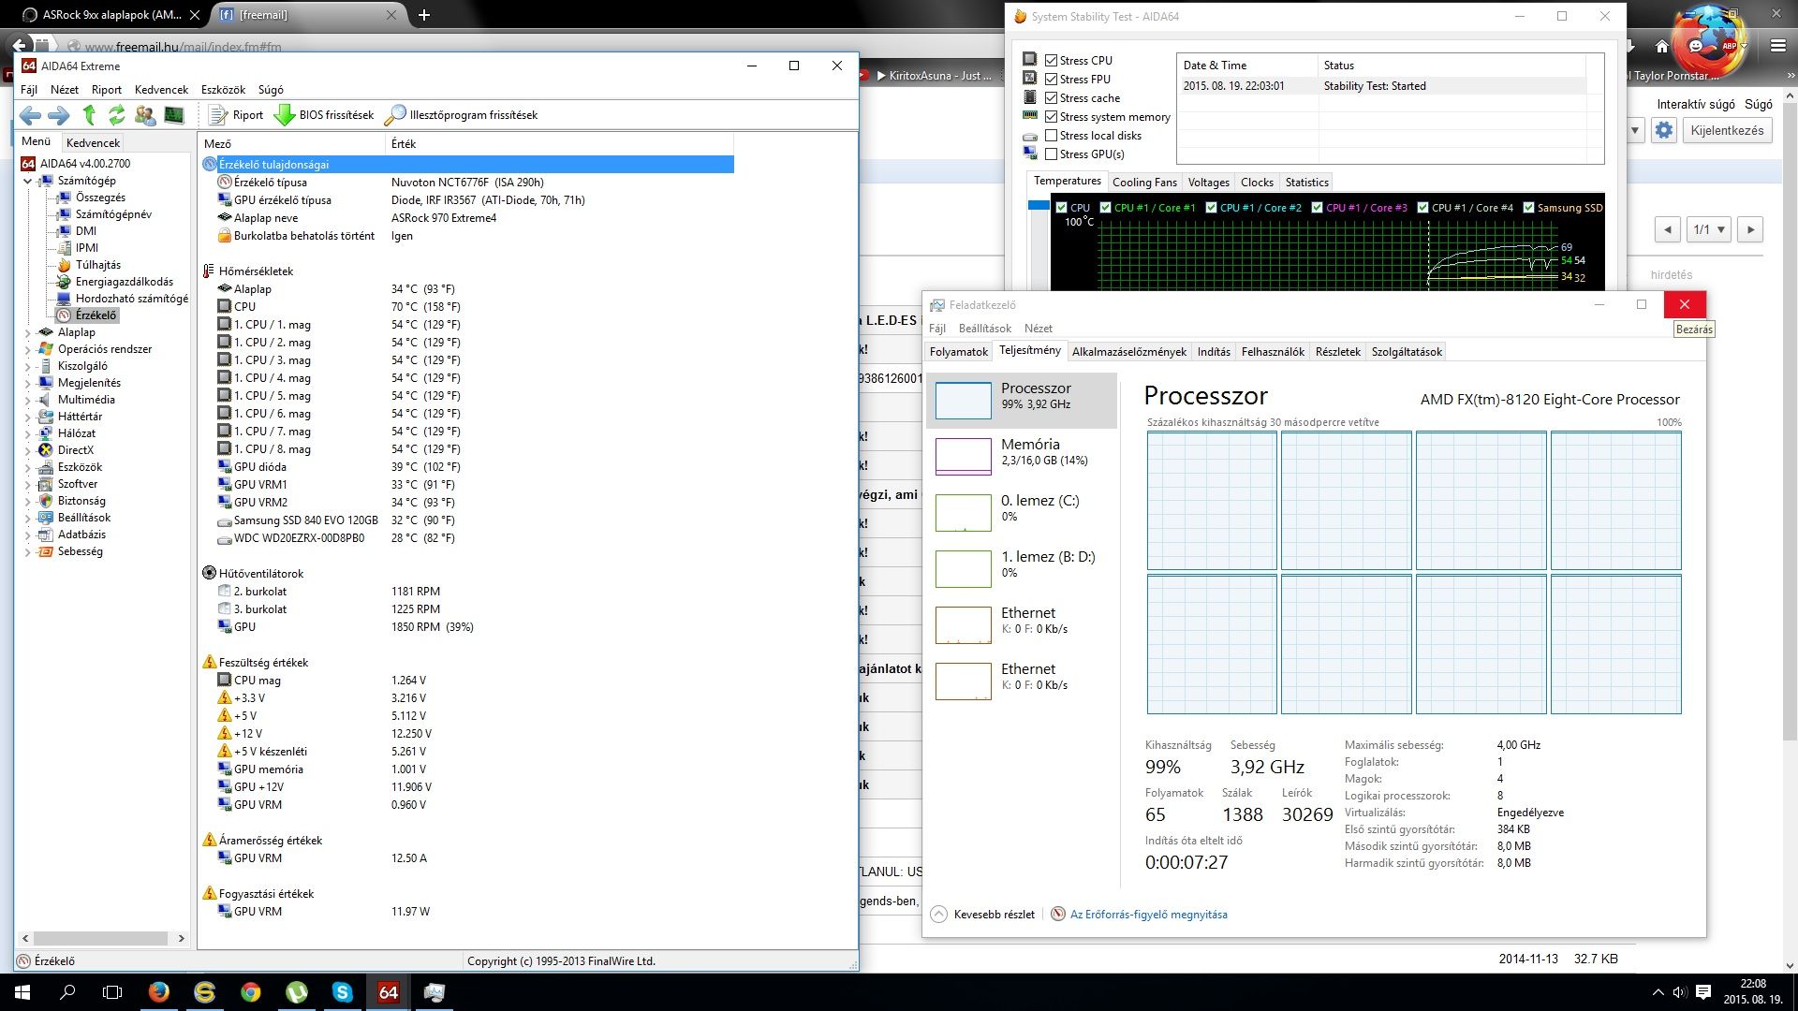Open AIDA64 taskbar icon
The height and width of the screenshot is (1011, 1798).
[x=388, y=992]
